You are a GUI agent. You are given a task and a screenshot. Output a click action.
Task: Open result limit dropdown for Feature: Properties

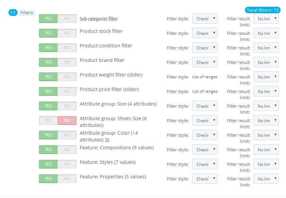click(x=266, y=179)
